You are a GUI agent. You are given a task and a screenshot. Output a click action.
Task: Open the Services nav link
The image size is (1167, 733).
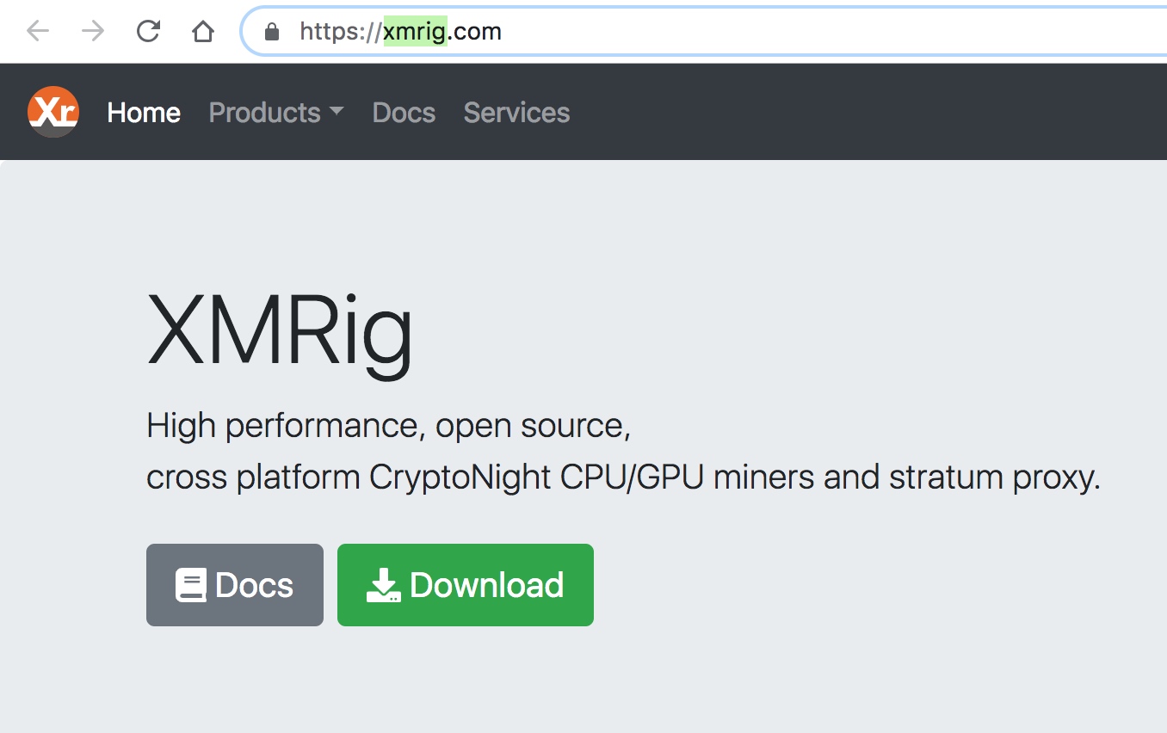pyautogui.click(x=516, y=113)
